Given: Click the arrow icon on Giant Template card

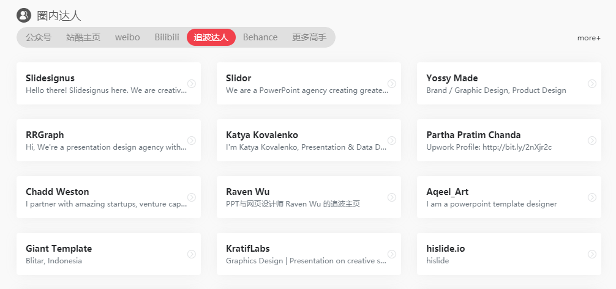Looking at the screenshot, I should (x=191, y=254).
